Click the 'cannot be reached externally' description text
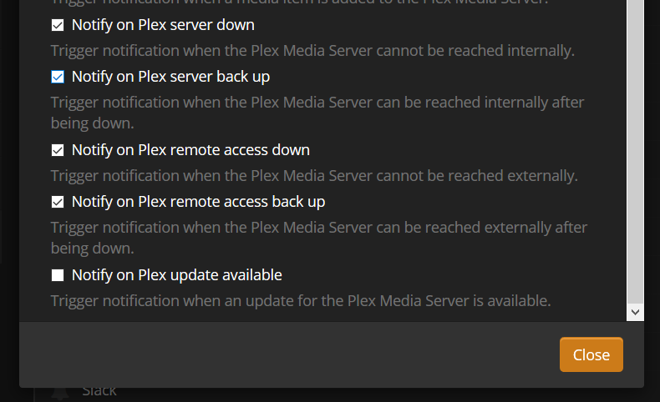 pos(314,176)
